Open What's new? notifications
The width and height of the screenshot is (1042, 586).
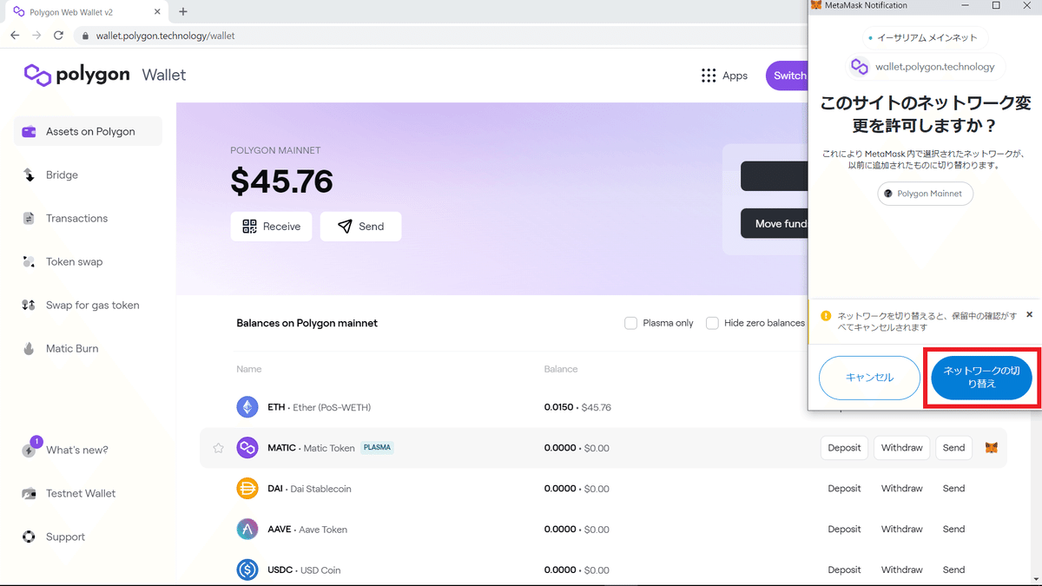(x=76, y=450)
